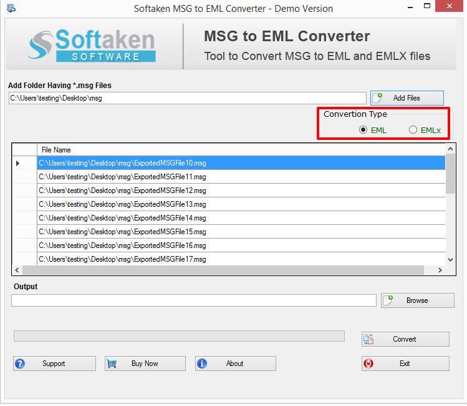Image resolution: width=467 pixels, height=406 pixels.
Task: Click the Output path input field
Action: [193, 300]
